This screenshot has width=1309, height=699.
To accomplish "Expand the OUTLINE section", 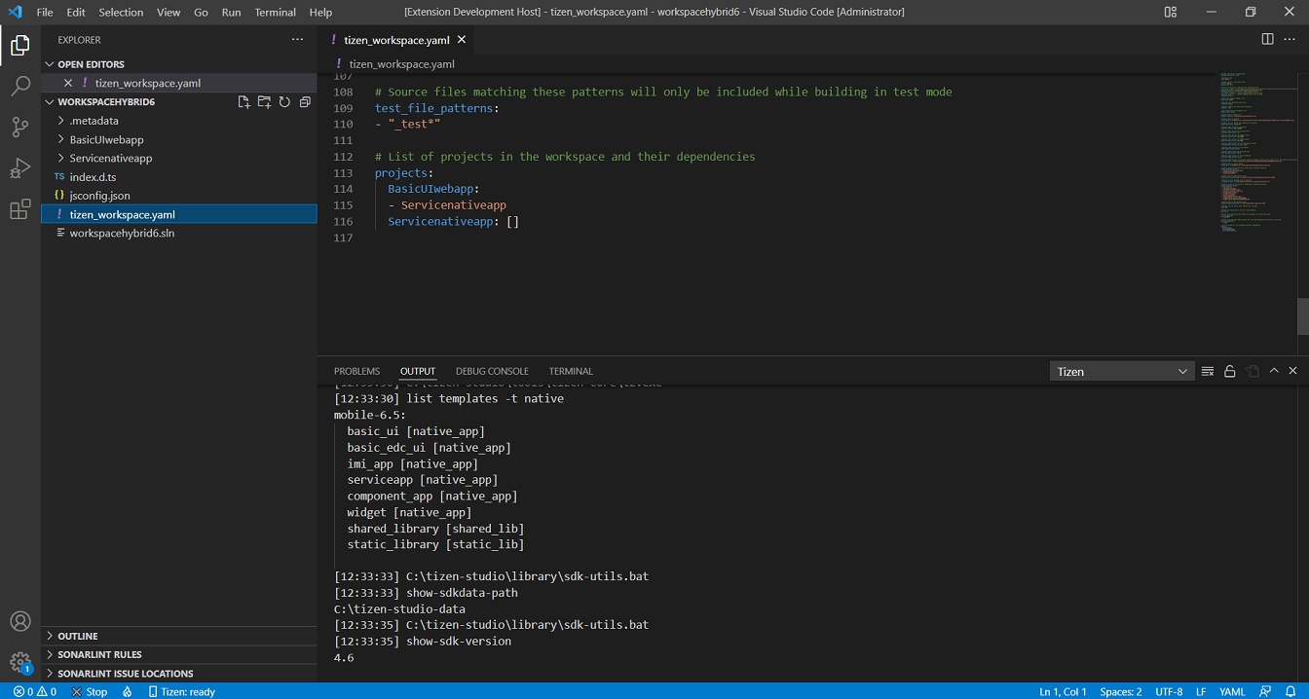I will [78, 636].
